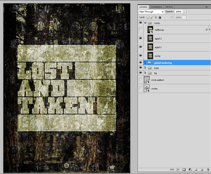Lock image pixels brush icon

pyautogui.click(x=152, y=17)
